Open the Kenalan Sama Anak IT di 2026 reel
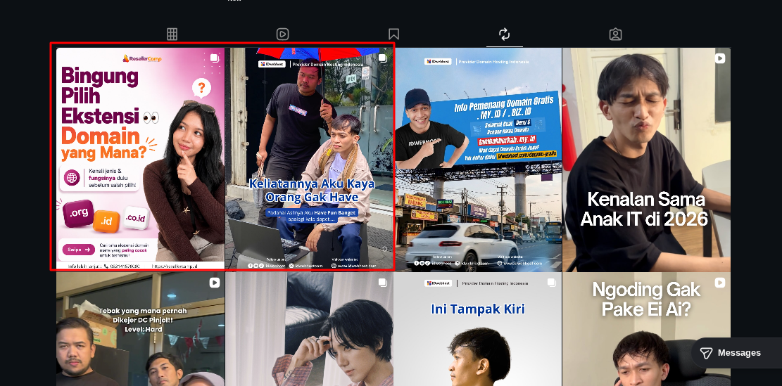The image size is (782, 386). click(x=646, y=160)
